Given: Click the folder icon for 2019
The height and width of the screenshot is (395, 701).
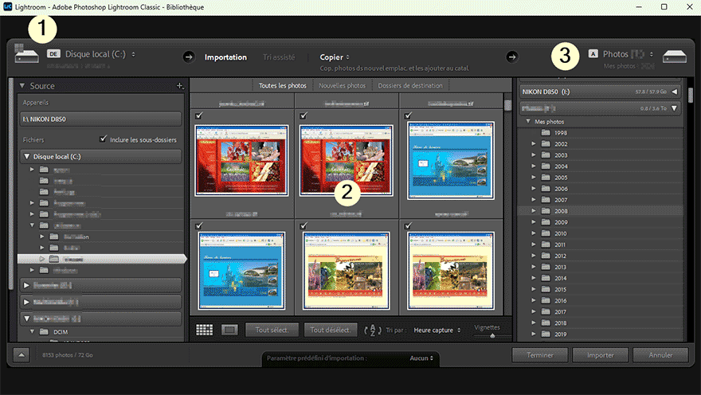Looking at the screenshot, I should [x=546, y=334].
